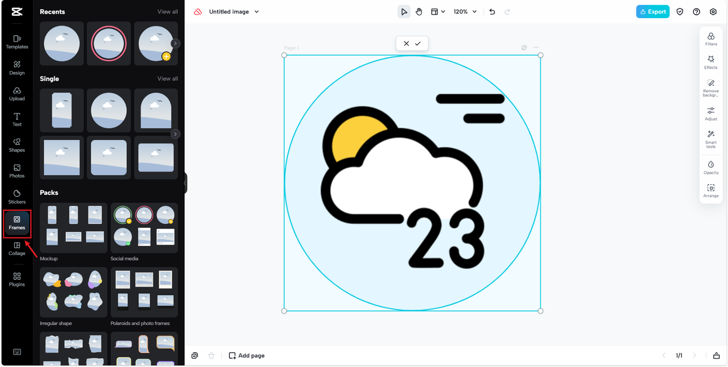Open the Photos panel
The image size is (728, 367).
[17, 171]
